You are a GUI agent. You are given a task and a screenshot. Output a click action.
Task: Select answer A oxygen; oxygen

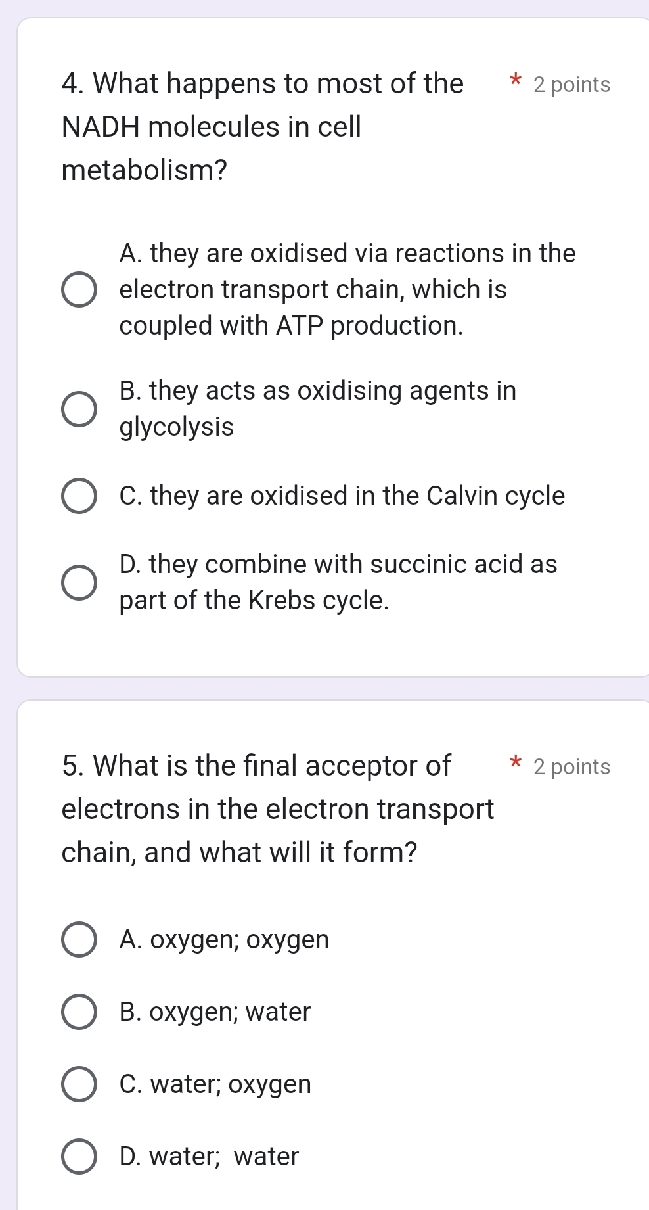point(79,940)
